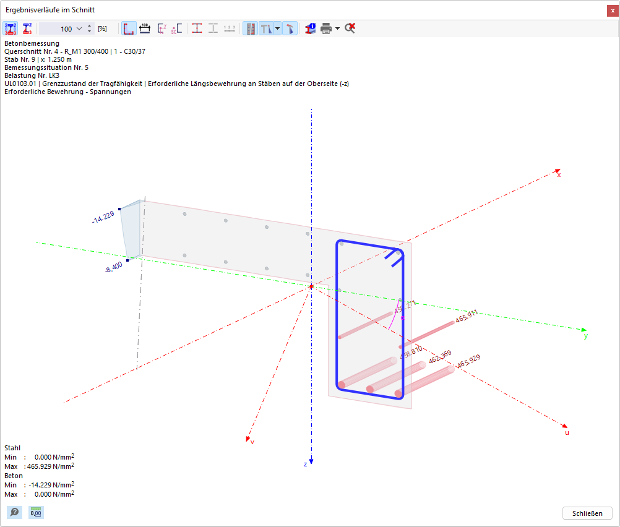Toggle the reinforcement section view icon
Screen dimensions: 620x527
click(x=250, y=28)
